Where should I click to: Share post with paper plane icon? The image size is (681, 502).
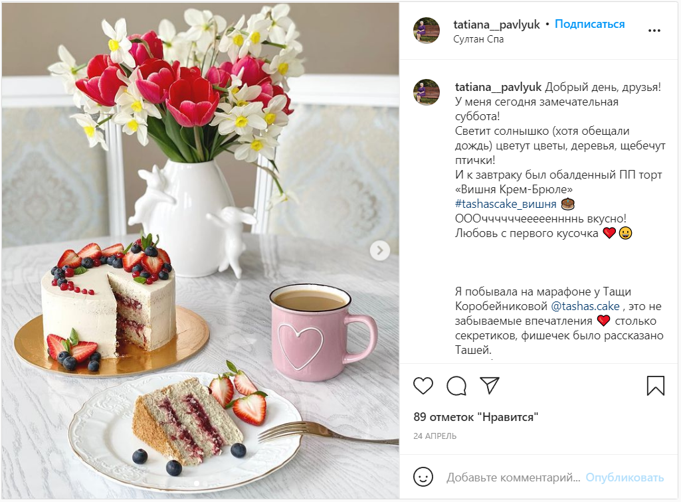490,385
